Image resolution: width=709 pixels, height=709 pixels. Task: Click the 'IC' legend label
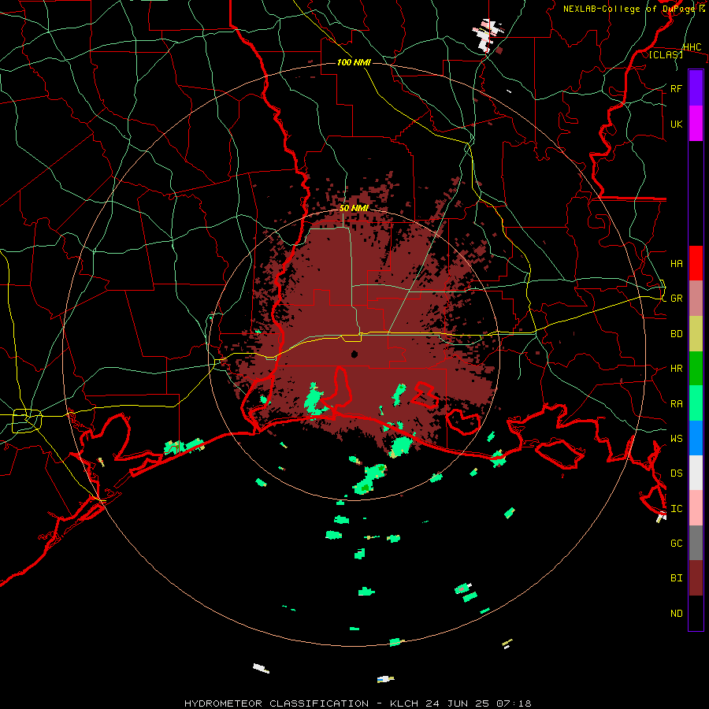coord(676,508)
